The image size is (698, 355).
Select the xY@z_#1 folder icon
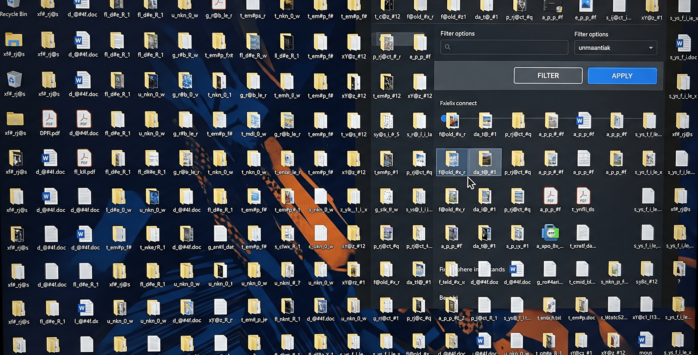pyautogui.click(x=652, y=6)
